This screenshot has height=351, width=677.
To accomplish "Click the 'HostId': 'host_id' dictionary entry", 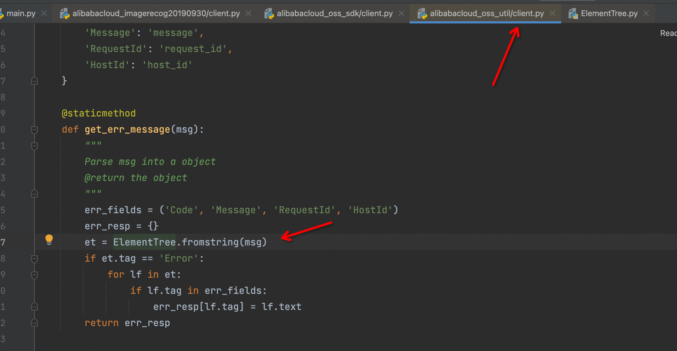I will point(138,65).
